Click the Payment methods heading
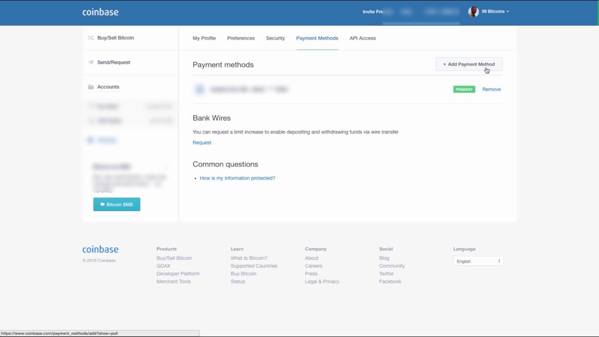Viewport: 599px width, 337px height. click(223, 65)
